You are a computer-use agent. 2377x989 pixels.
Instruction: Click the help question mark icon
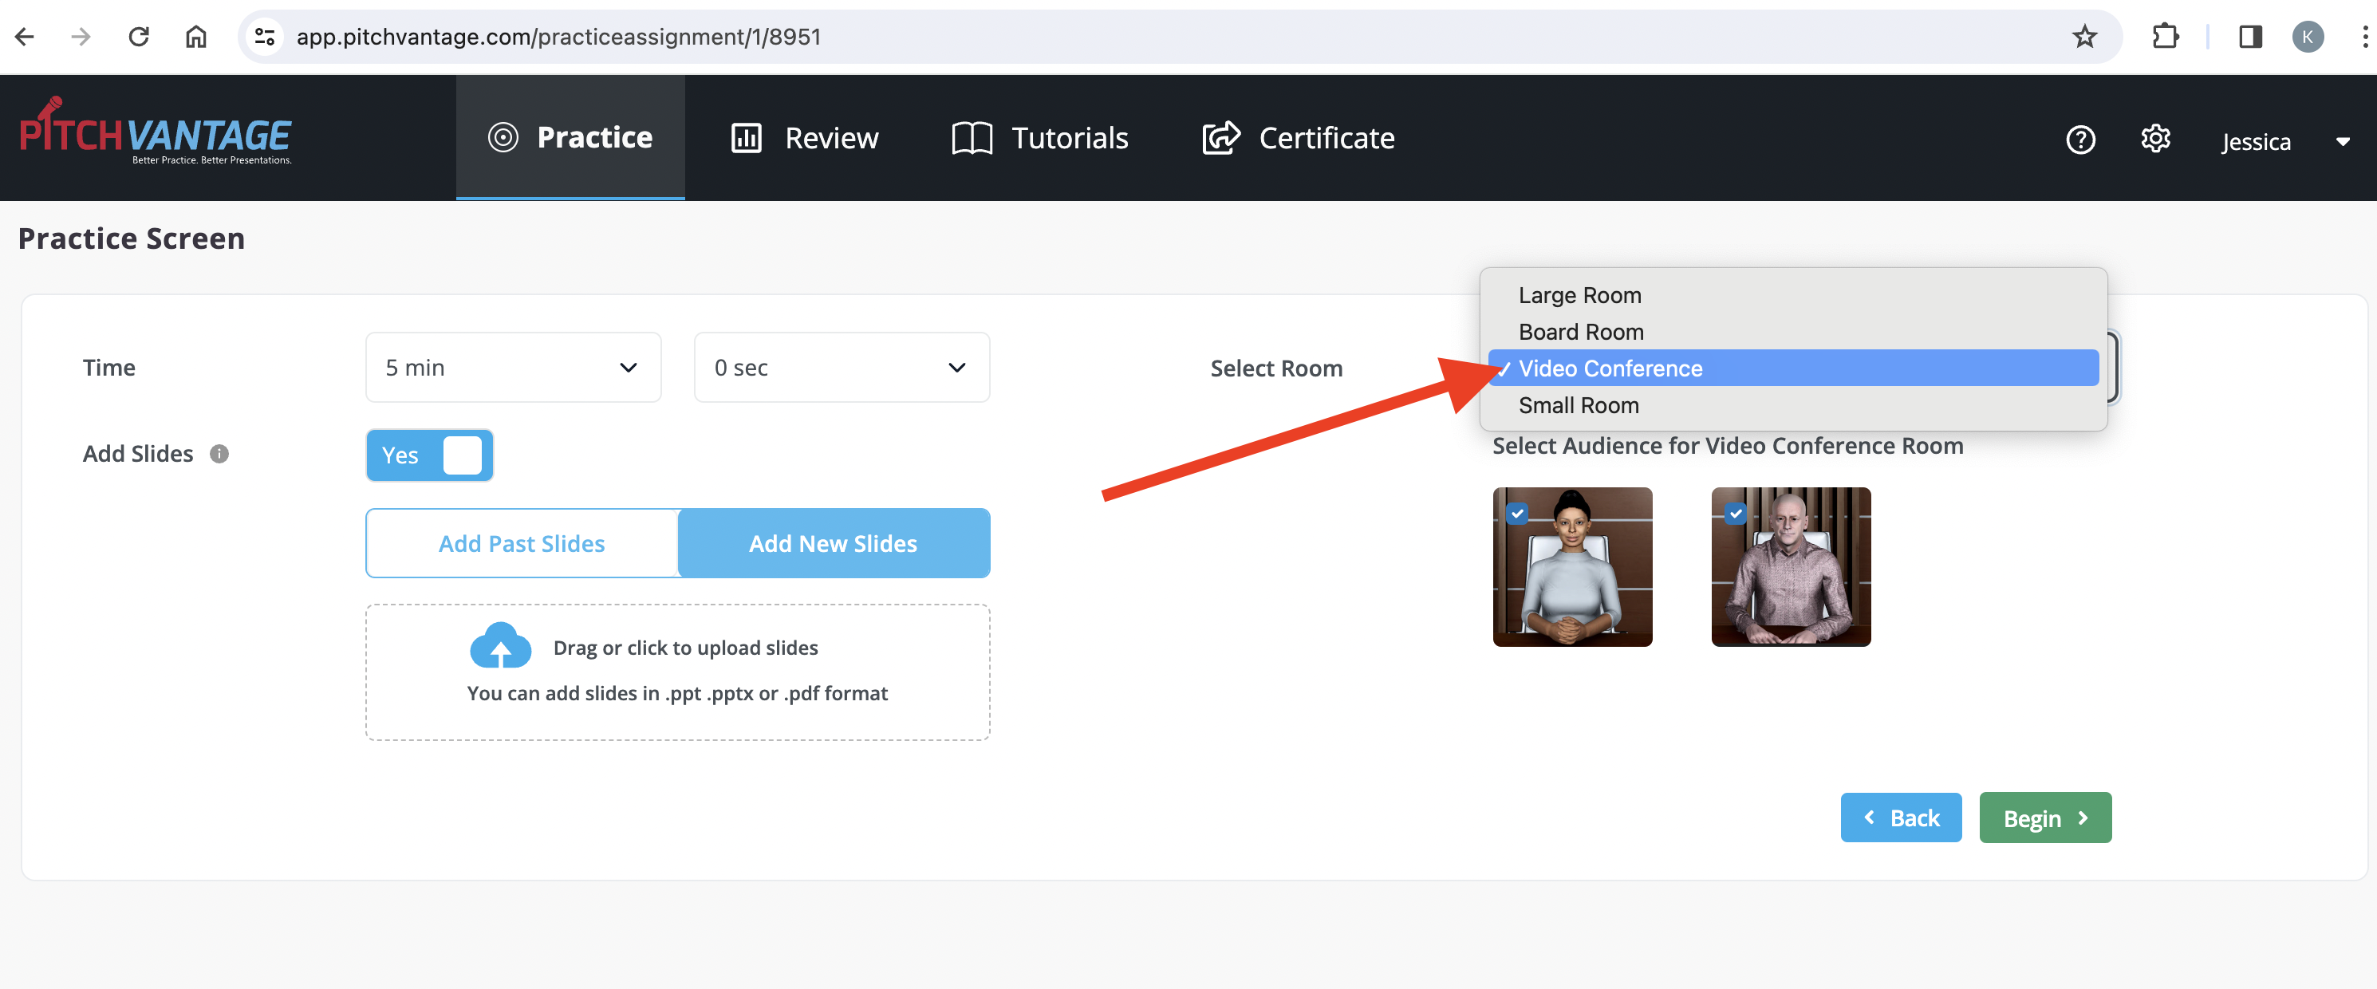[2080, 140]
